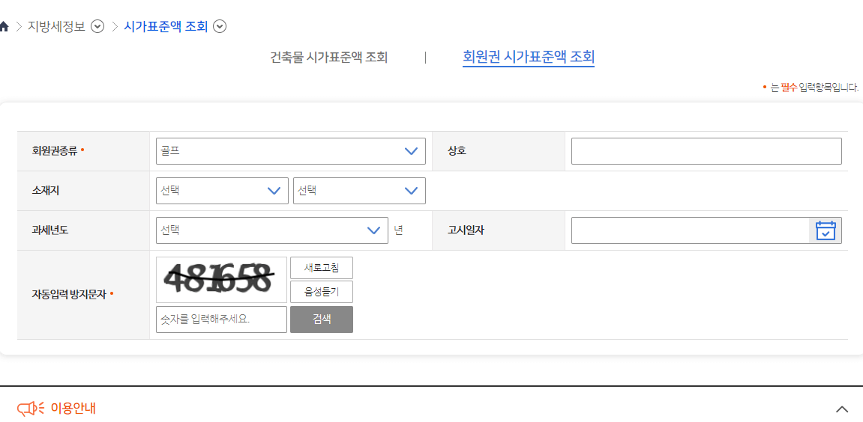Click the 지방세정보 breadcrumb link
The height and width of the screenshot is (422, 863).
pyautogui.click(x=57, y=26)
